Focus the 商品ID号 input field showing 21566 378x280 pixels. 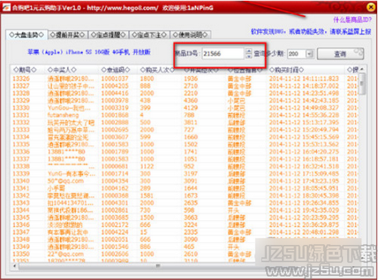(x=223, y=54)
